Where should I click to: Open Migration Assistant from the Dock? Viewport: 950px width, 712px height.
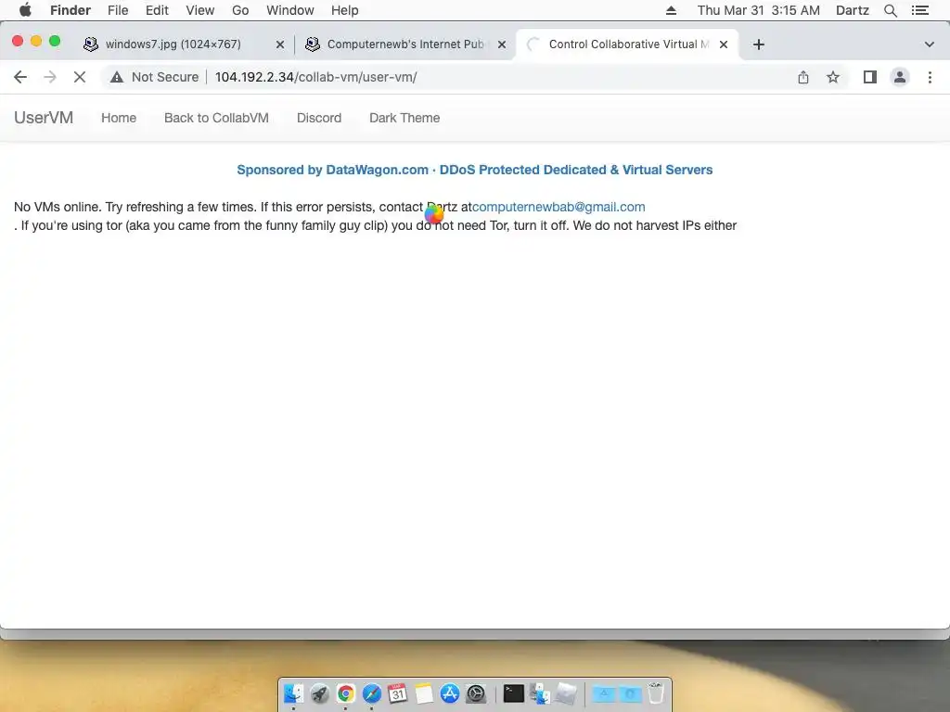(x=539, y=693)
